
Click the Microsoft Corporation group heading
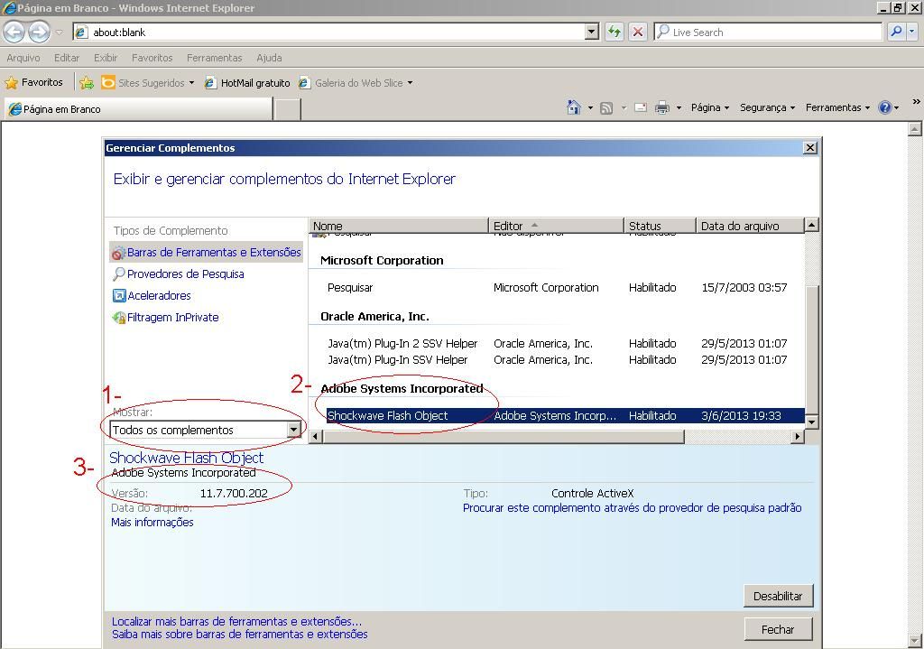click(382, 260)
